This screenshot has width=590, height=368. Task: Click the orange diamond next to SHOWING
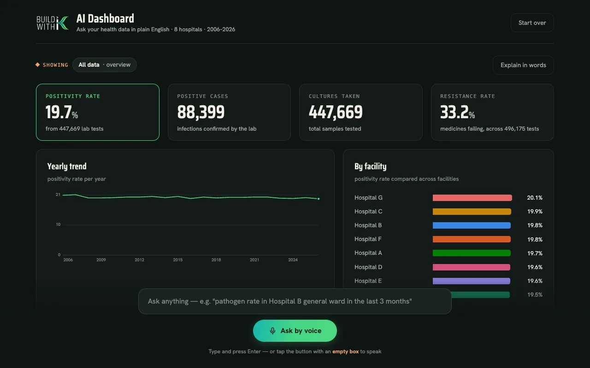click(38, 65)
